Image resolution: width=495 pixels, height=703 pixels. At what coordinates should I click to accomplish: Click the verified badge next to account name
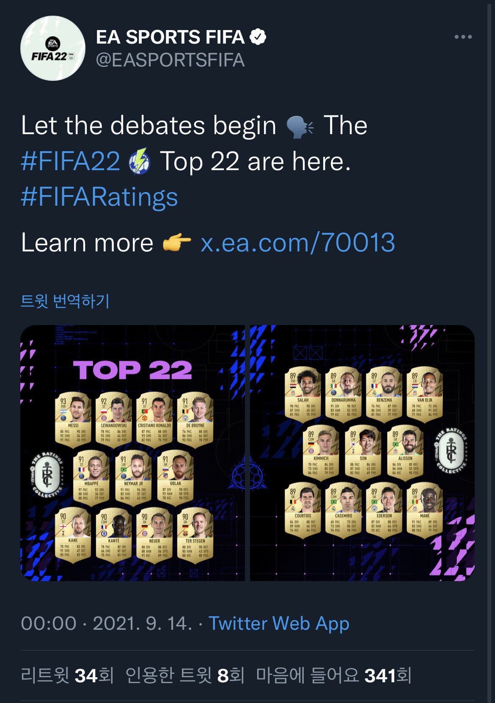pyautogui.click(x=258, y=37)
